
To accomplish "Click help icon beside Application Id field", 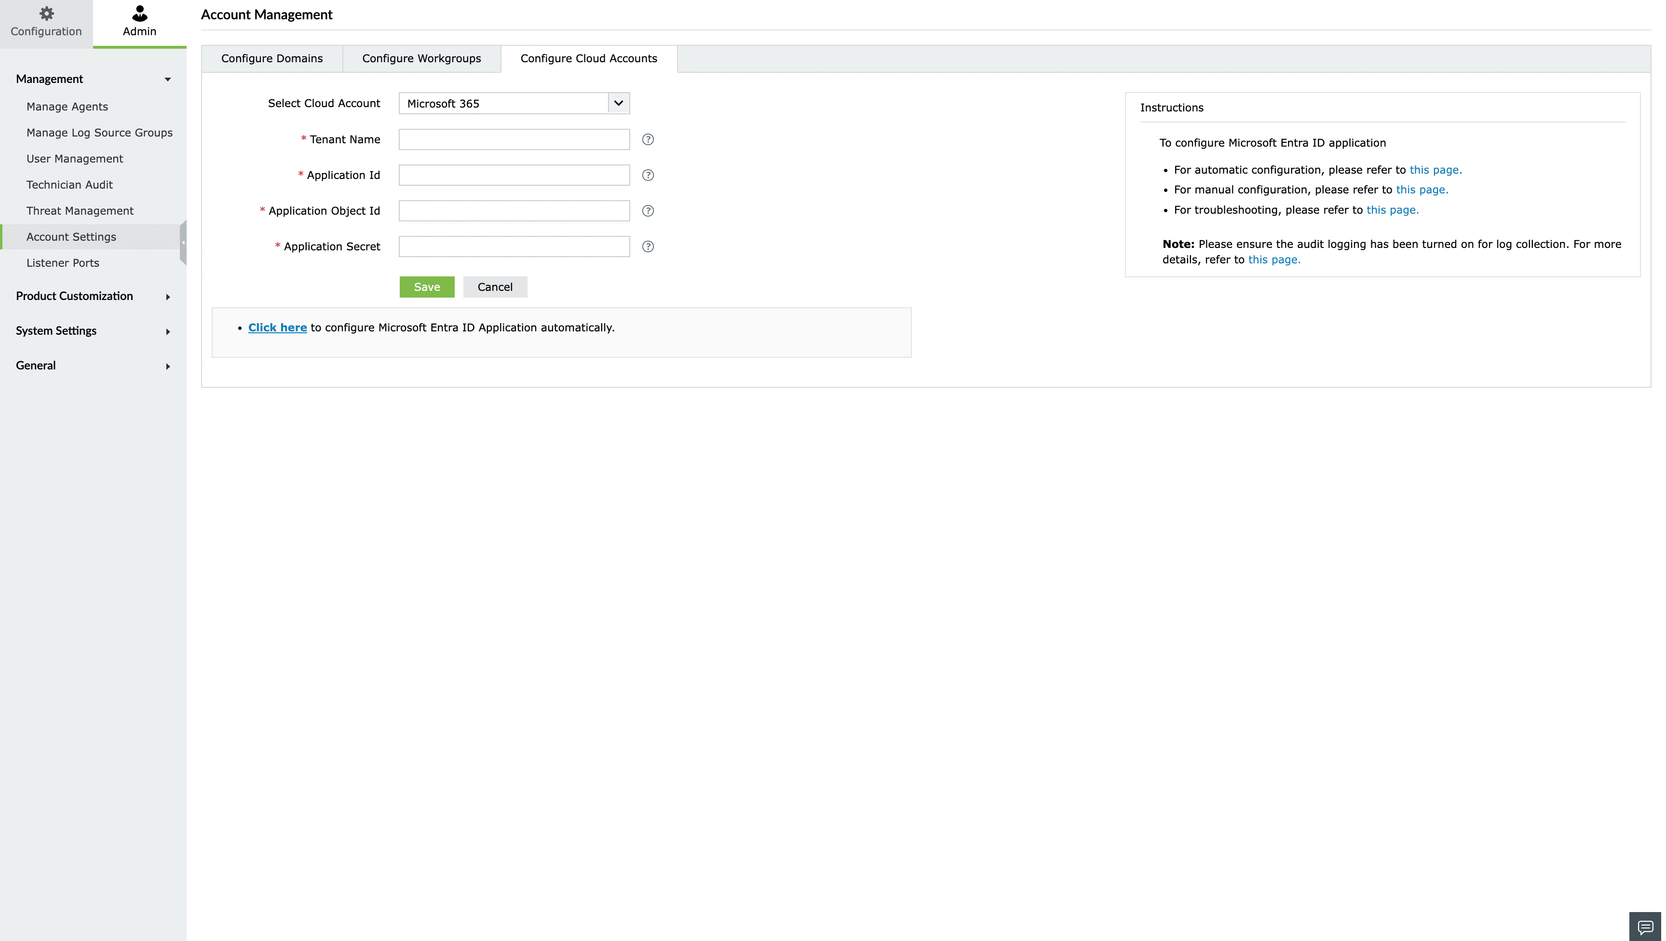I will [648, 175].
